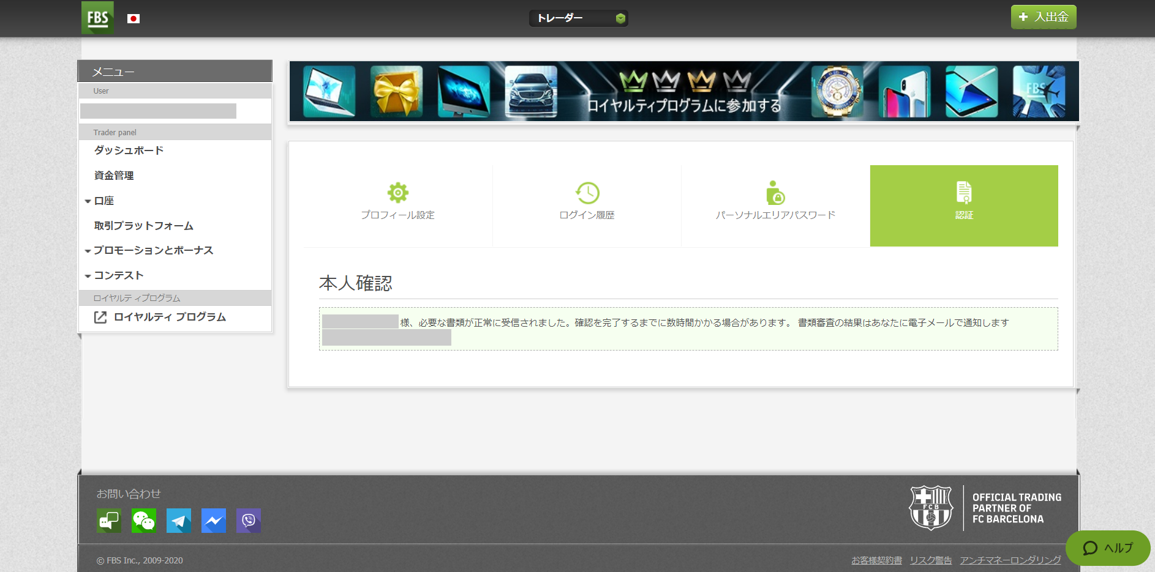Open the ヘルプ chat button

pos(1108,548)
